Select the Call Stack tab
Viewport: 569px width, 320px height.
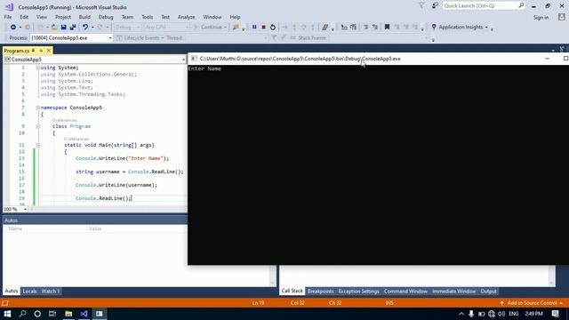293,292
